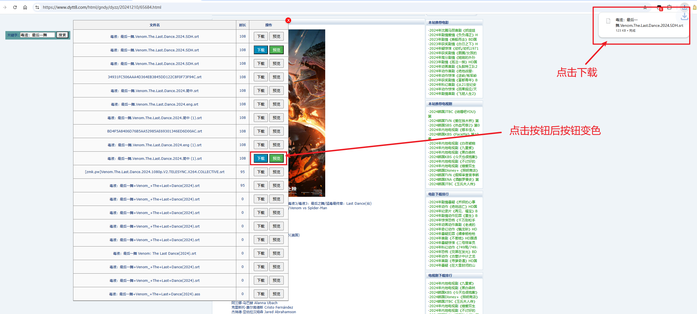
Task: Click file icon in download popup
Action: coord(608,21)
